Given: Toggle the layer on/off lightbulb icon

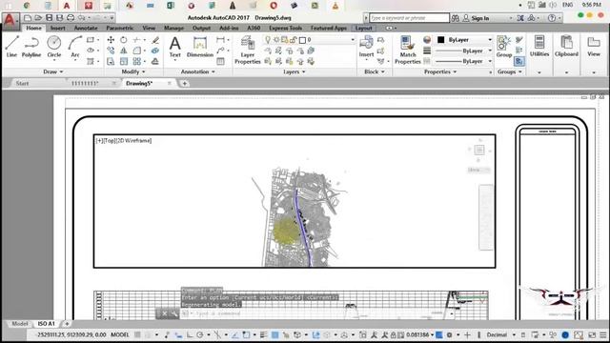Looking at the screenshot, I should coord(268,40).
